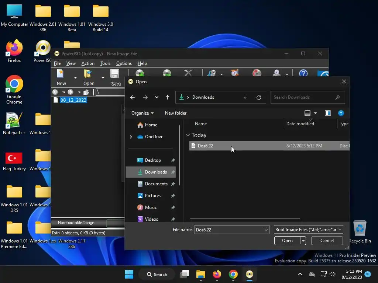This screenshot has width=378, height=283.
Task: Open Notepad++ desktop shortcut
Action: 14,123
